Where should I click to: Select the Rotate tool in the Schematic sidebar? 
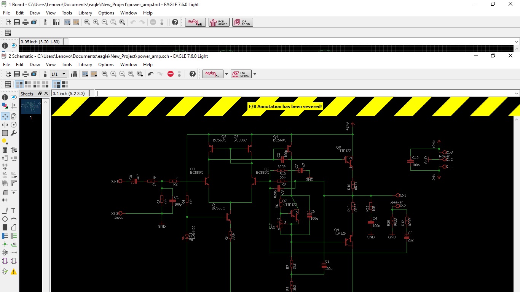tap(14, 125)
